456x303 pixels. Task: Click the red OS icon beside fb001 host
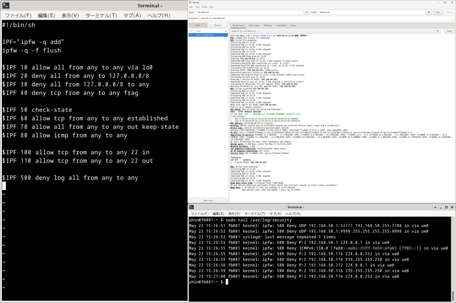pos(192,35)
